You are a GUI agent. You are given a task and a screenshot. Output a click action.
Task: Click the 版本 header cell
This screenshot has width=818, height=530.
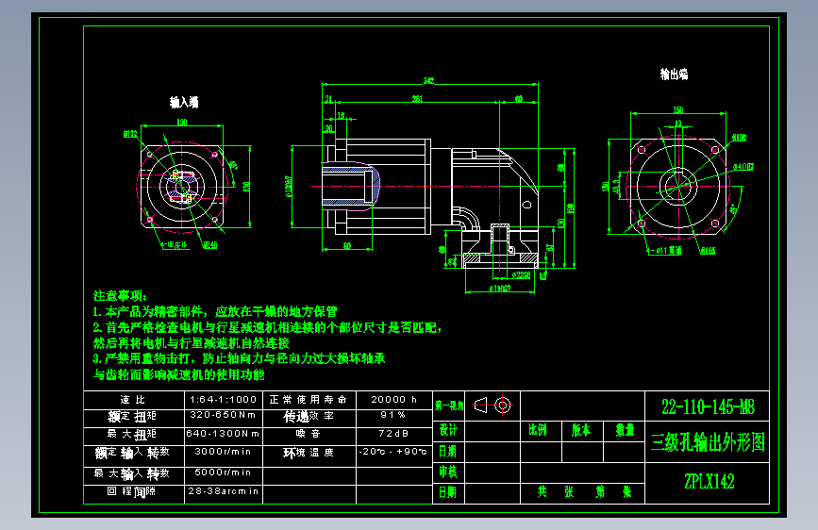pyautogui.click(x=581, y=430)
